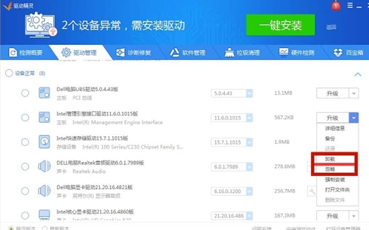Switch to the 检测概要 tab
Image resolution: width=369 pixels, height=230 pixels.
pyautogui.click(x=26, y=52)
